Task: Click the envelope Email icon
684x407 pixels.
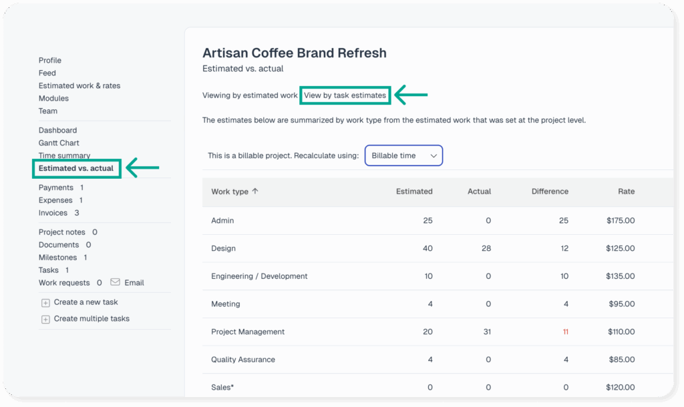Action: point(116,282)
